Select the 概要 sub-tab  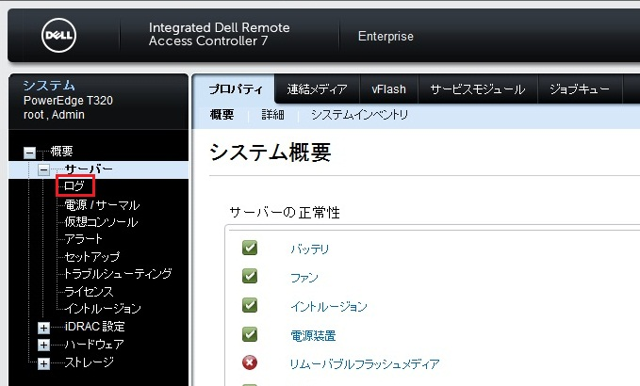pyautogui.click(x=222, y=115)
